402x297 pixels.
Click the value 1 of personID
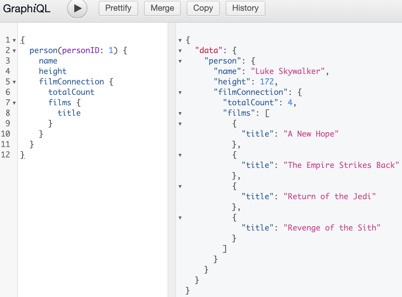pyautogui.click(x=111, y=50)
